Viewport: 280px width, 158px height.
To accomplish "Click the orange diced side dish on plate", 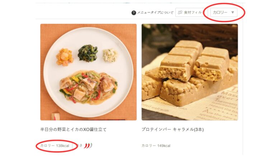I will click(65, 57).
